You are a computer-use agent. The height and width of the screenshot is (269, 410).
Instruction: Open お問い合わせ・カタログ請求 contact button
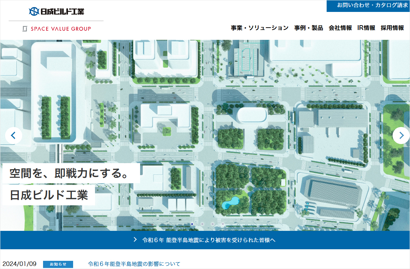pyautogui.click(x=368, y=6)
